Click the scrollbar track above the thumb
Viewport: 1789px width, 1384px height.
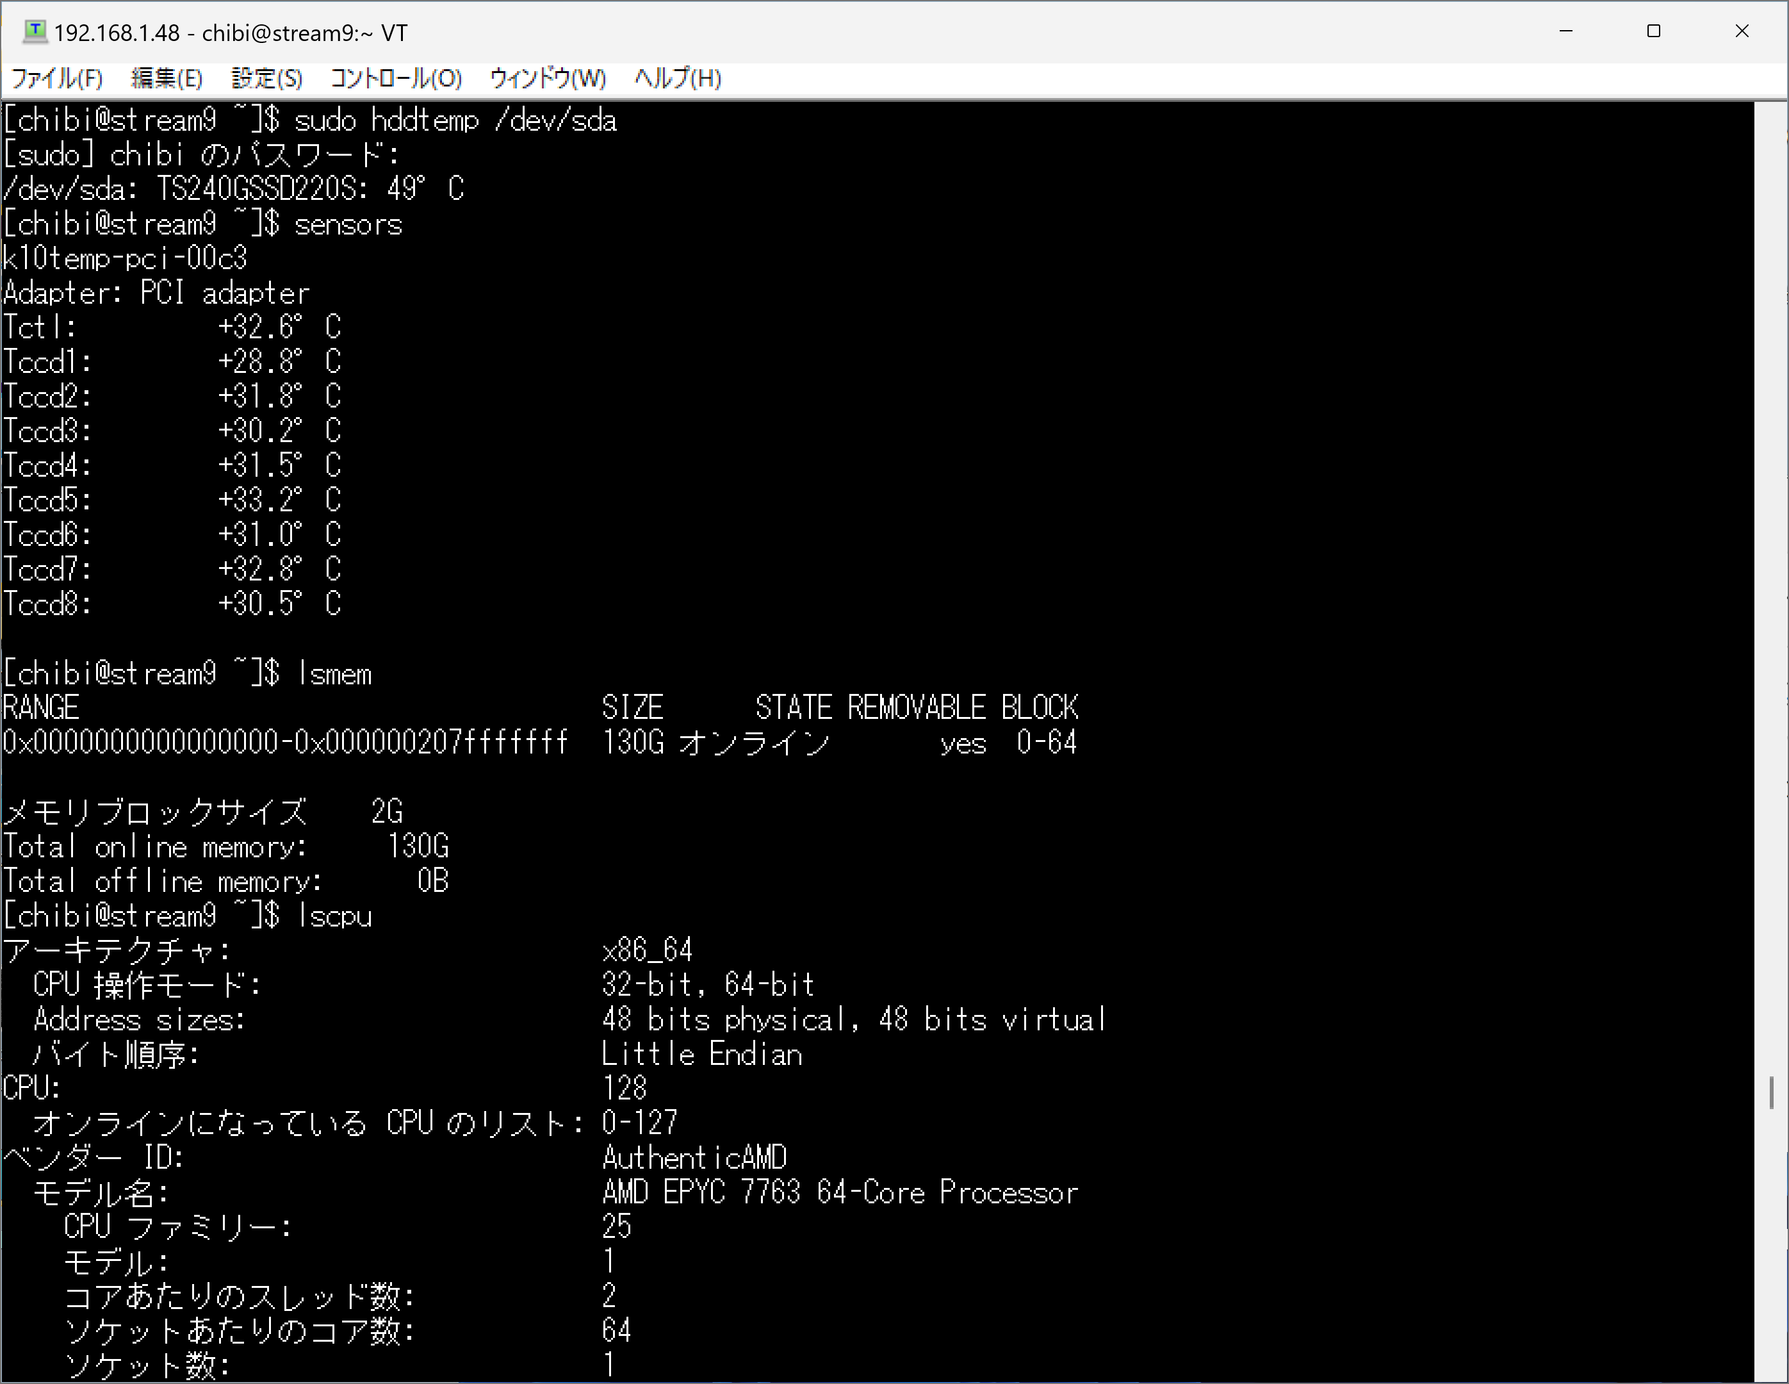[1771, 573]
